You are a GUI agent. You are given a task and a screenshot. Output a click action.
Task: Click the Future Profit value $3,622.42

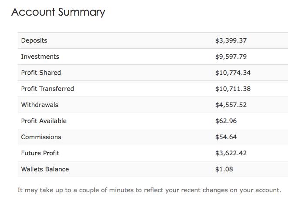[x=231, y=153]
